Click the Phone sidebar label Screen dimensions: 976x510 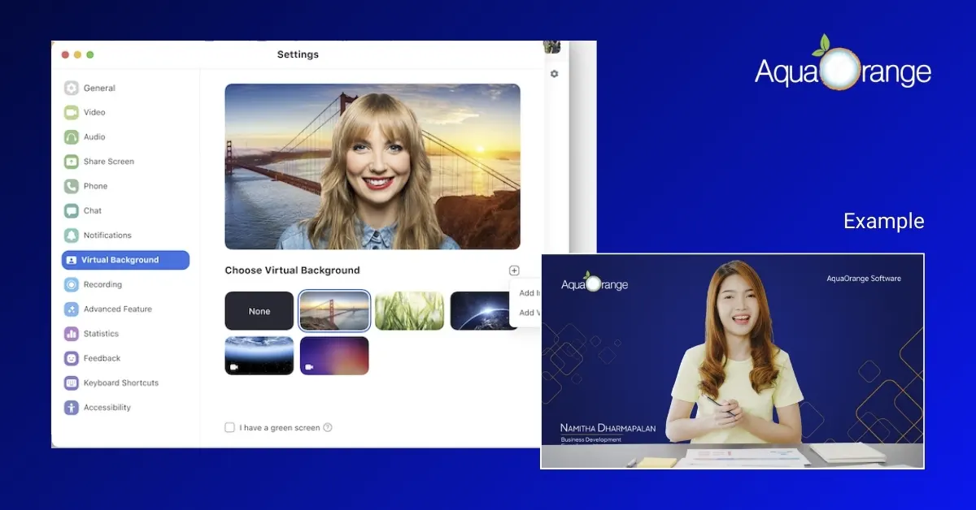click(95, 186)
